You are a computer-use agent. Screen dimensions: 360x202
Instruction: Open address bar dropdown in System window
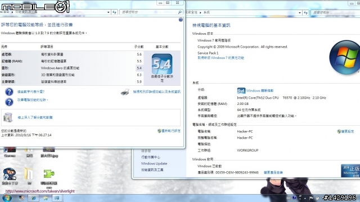point(300,12)
